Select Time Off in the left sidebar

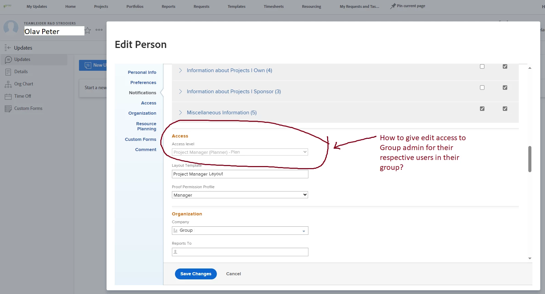[x=22, y=96]
